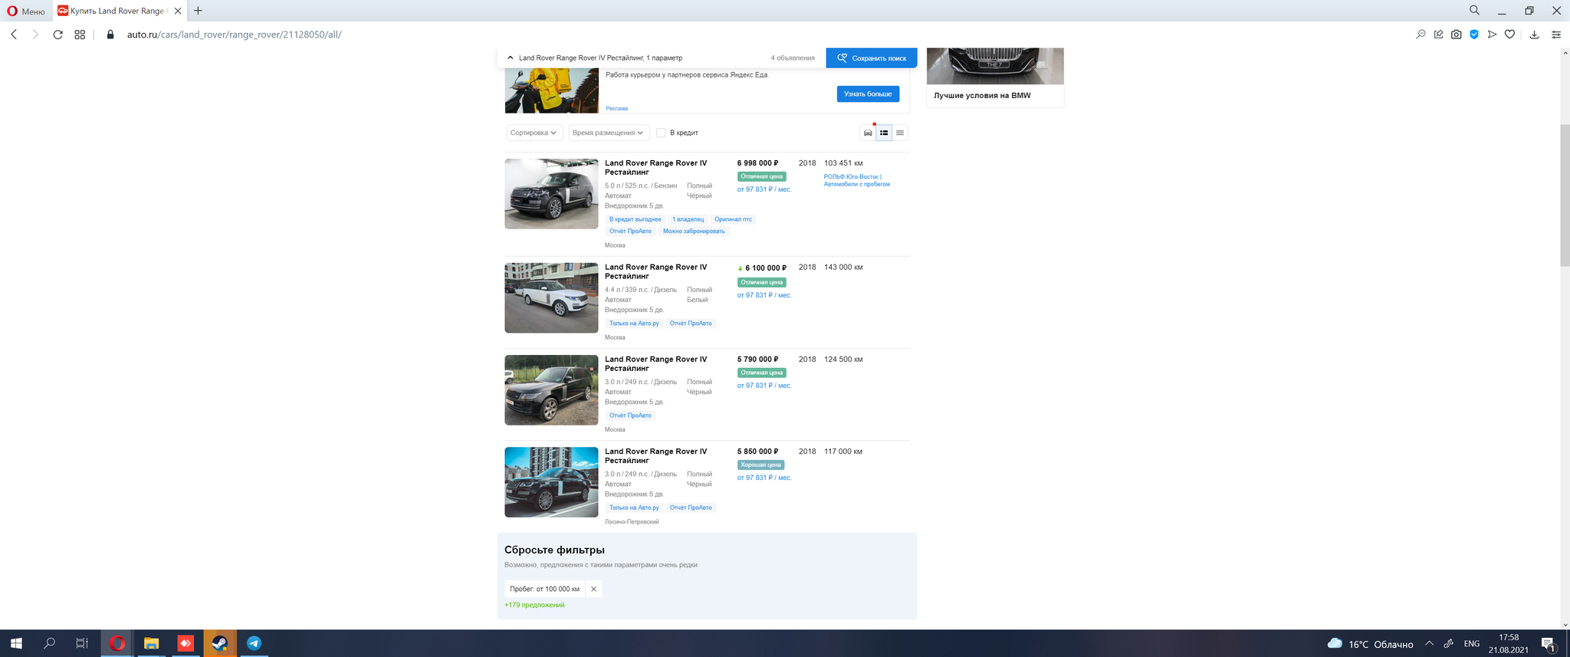The height and width of the screenshot is (657, 1570).
Task: Select the compact lines list view
Action: click(900, 133)
